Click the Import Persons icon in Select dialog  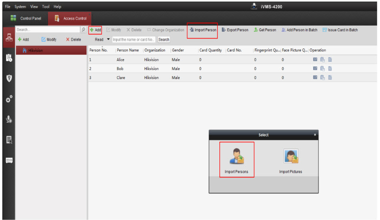click(236, 157)
